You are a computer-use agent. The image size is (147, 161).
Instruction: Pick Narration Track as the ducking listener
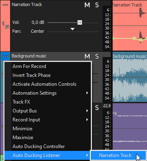click(118, 155)
